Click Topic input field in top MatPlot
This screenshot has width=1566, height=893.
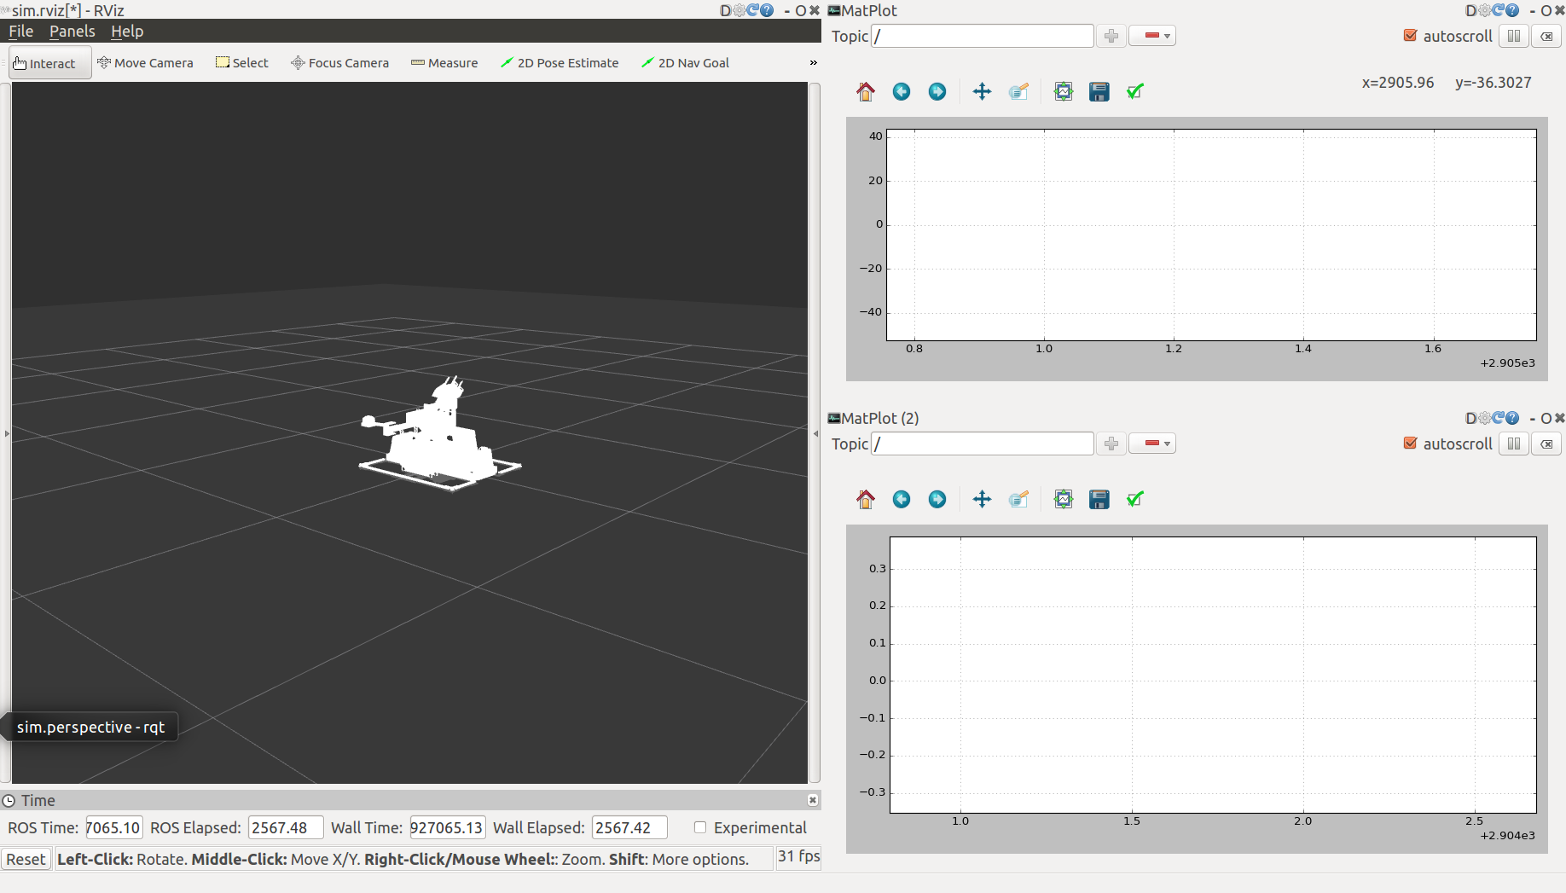click(x=982, y=36)
